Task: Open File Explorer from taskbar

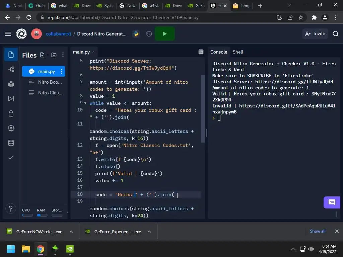Action: (x=25, y=249)
